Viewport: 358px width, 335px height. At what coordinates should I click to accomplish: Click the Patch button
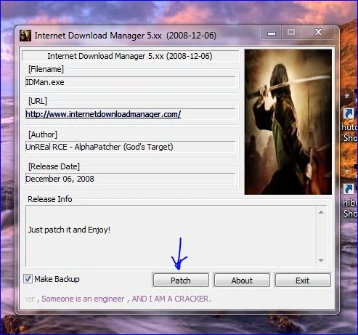[181, 280]
